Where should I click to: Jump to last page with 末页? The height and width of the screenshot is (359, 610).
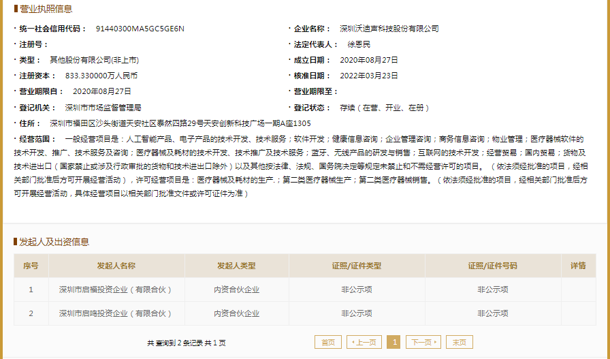[x=460, y=342]
